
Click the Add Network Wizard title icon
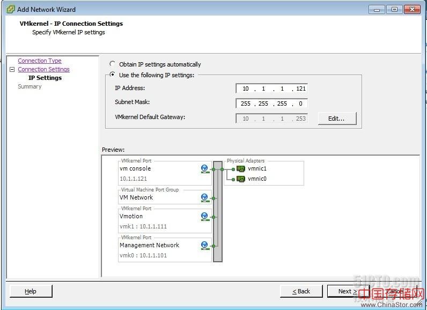pos(11,9)
